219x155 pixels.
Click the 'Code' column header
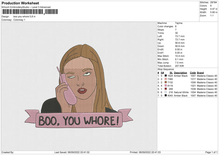[x=193, y=73]
